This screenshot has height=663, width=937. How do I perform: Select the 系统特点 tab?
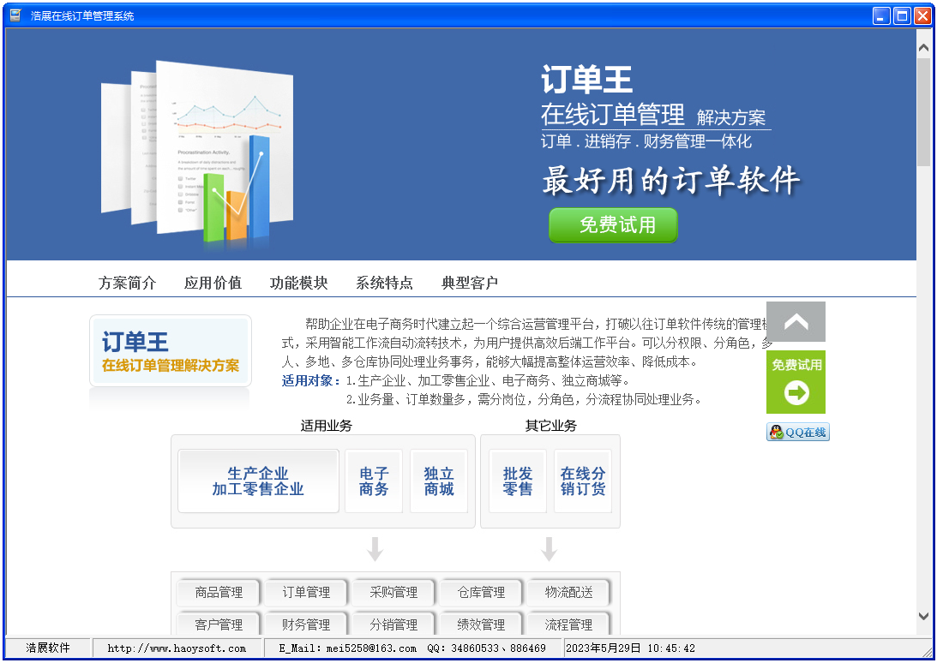(x=384, y=282)
